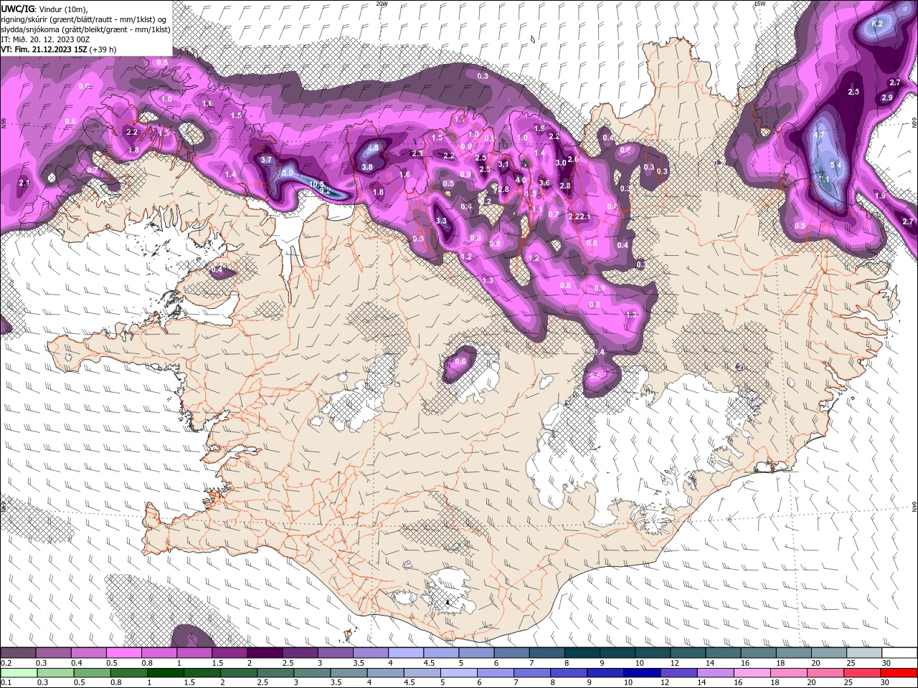Click the pale gray 25 snow legend swatch
This screenshot has height=688, width=918.
[x=864, y=653]
